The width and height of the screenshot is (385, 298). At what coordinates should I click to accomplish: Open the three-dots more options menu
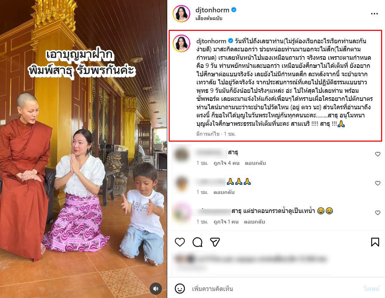[x=374, y=14]
